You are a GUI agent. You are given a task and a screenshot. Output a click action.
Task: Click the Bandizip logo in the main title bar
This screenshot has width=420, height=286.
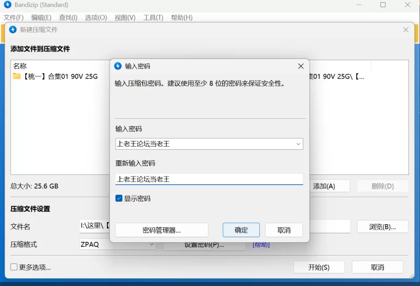pos(8,5)
